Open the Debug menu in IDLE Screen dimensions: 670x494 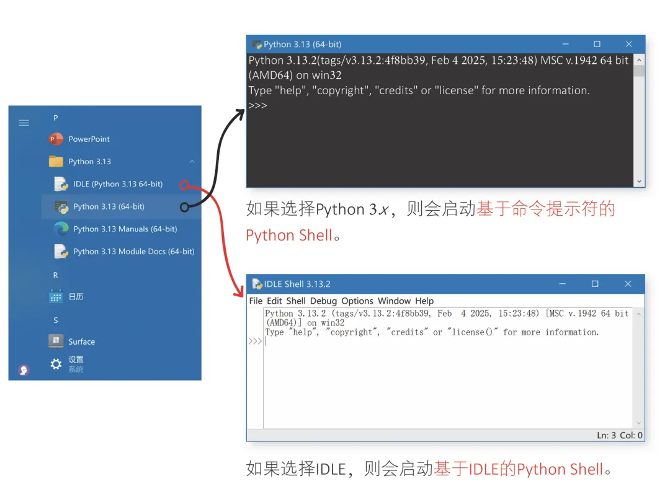point(323,301)
